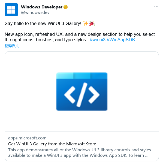Click the gold verified badge
163x163 pixels.
(65, 7)
